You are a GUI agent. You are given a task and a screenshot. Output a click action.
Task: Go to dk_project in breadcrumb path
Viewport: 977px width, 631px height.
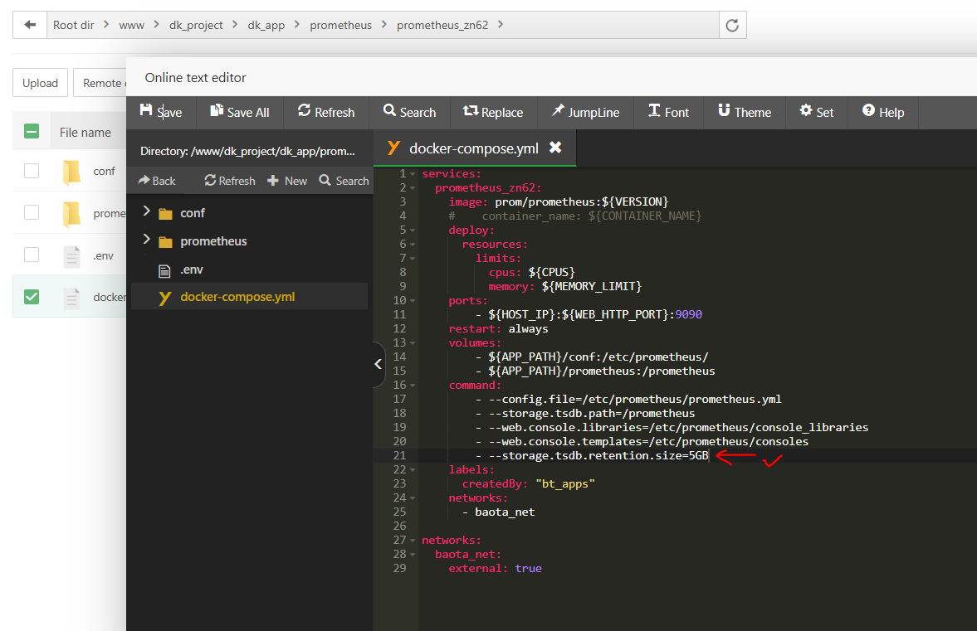pos(196,25)
